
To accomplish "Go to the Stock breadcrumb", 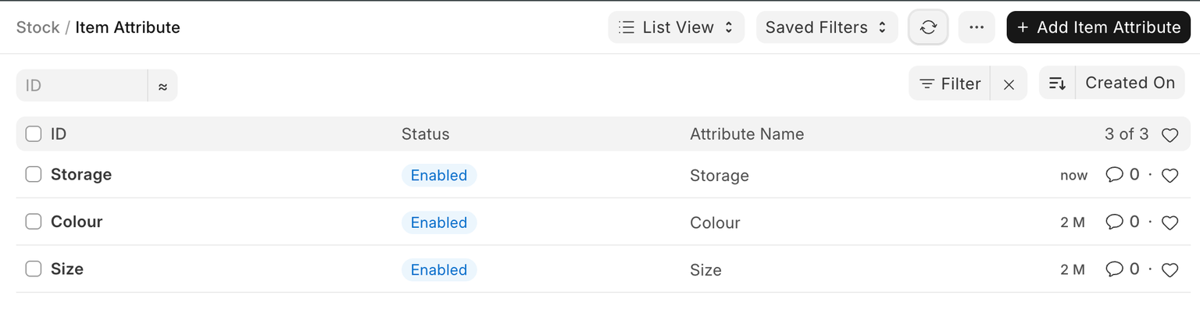I will (x=37, y=27).
